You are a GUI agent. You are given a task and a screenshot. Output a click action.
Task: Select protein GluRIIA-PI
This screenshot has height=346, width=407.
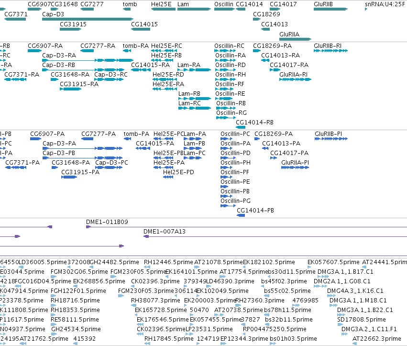(x=295, y=167)
